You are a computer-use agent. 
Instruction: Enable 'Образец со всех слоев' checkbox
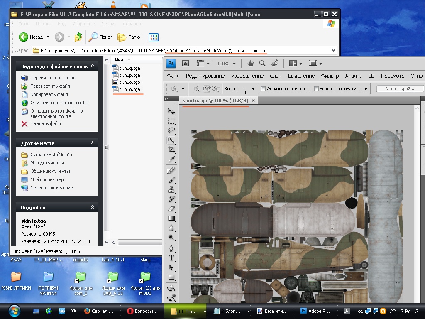tap(263, 89)
